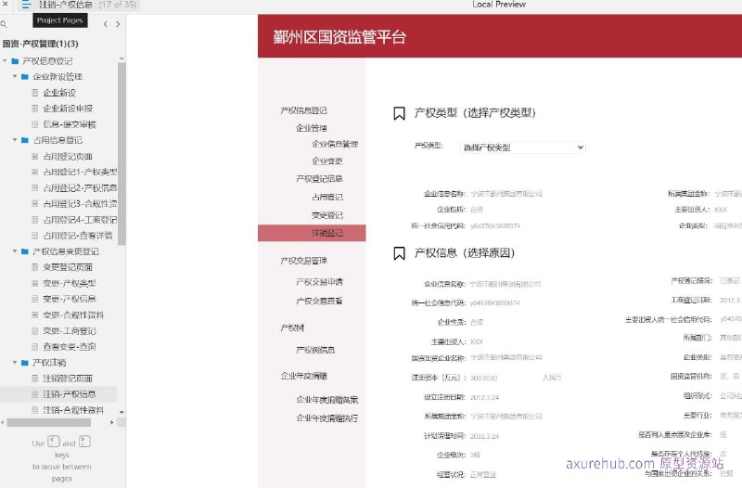742x488 pixels.
Task: Open the 变更-产权信息 page
Action: coord(70,299)
